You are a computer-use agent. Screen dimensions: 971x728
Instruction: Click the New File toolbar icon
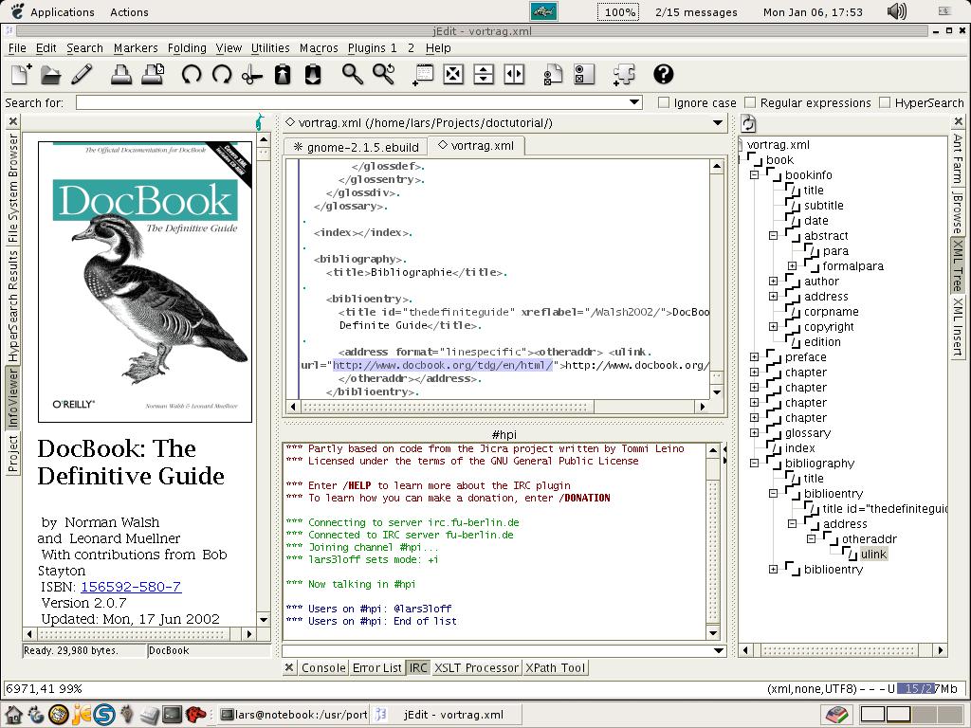(21, 74)
